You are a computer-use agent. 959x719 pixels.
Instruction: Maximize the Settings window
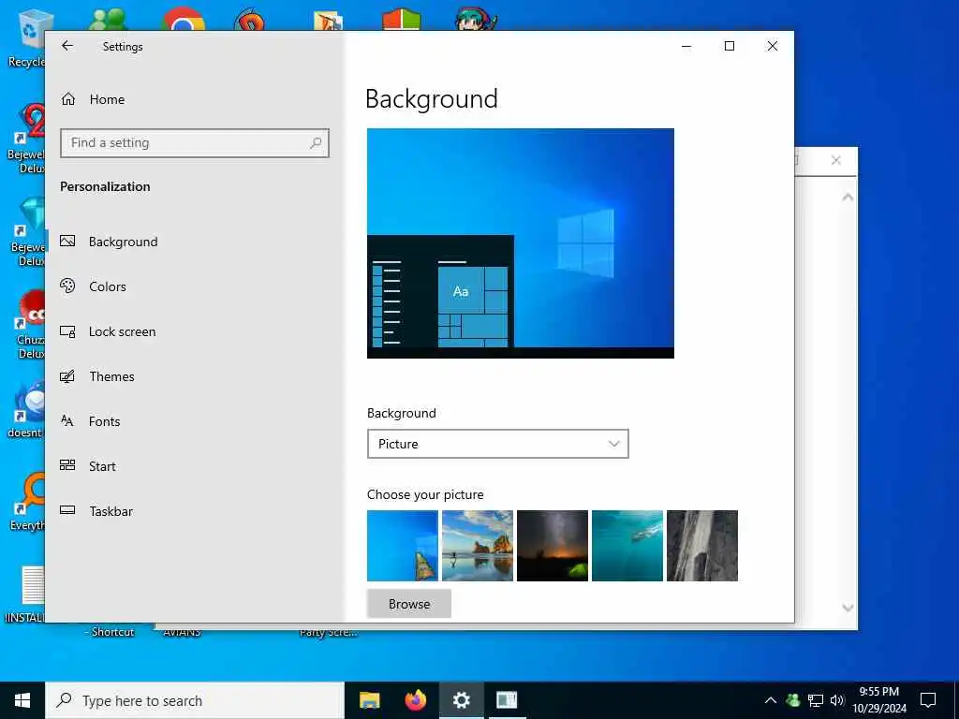click(729, 46)
